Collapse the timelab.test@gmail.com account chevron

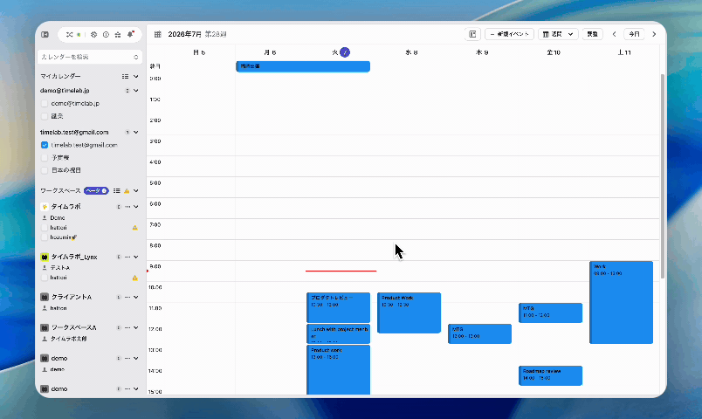pos(135,133)
